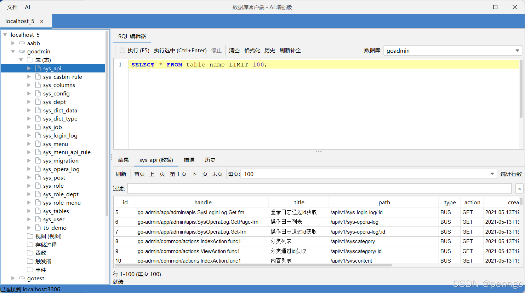Click the sys_user table file icon

(38, 219)
